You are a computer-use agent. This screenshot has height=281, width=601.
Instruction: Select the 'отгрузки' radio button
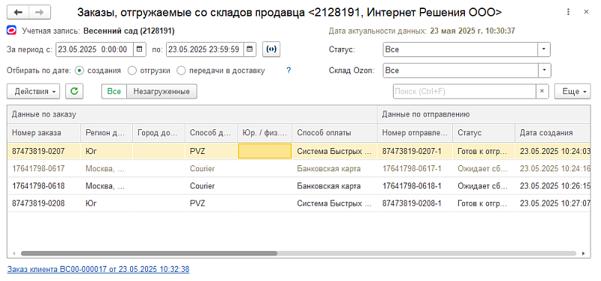tap(131, 71)
